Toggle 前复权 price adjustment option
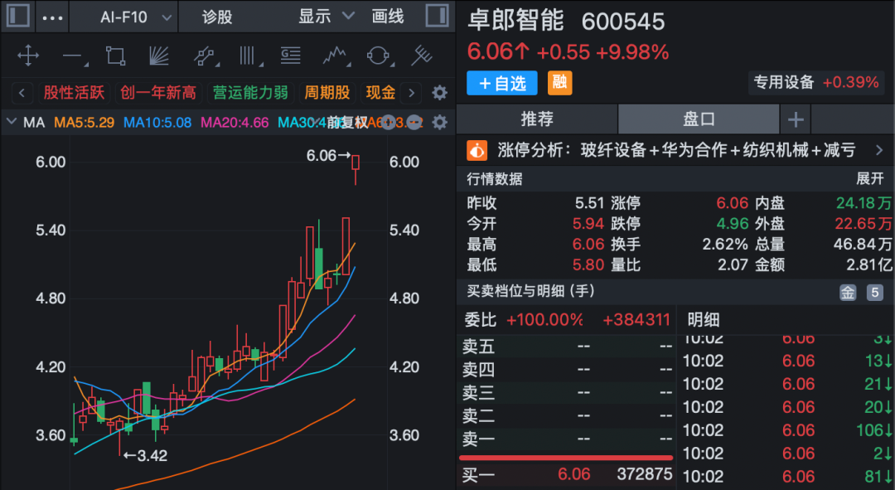Image resolution: width=895 pixels, height=490 pixels. (348, 122)
